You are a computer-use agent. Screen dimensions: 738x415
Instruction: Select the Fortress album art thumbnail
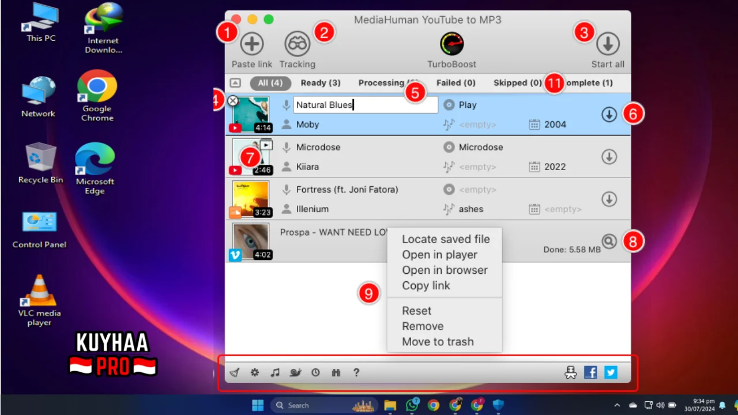251,199
